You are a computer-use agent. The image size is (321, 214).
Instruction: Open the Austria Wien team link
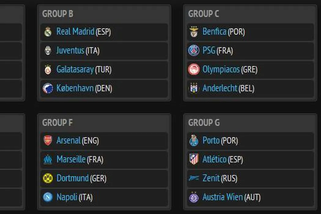pos(222,197)
